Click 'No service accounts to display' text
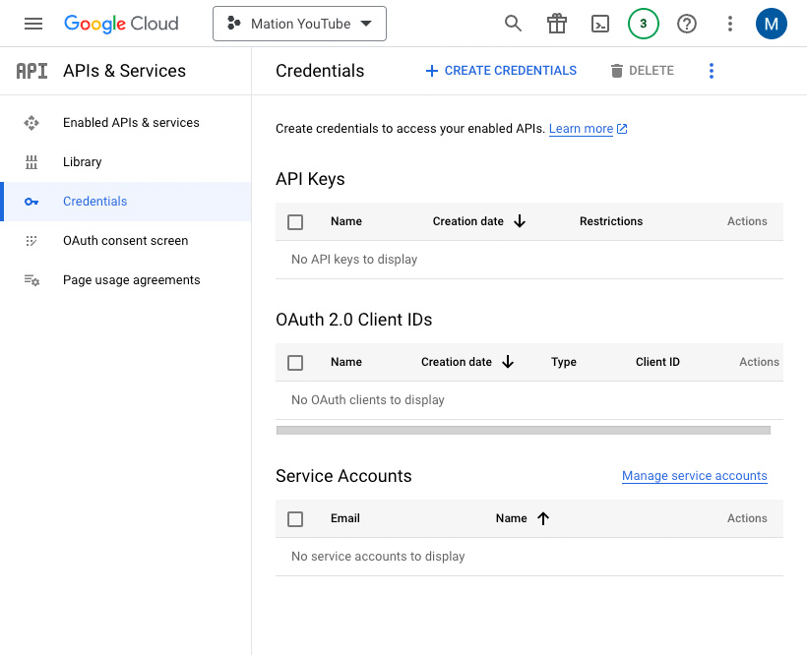807x655 pixels. tap(378, 557)
